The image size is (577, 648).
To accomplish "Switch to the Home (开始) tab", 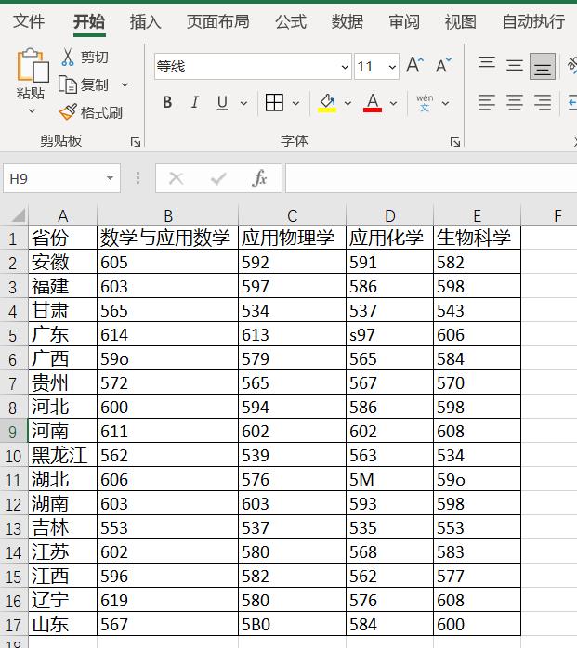I will tap(89, 21).
